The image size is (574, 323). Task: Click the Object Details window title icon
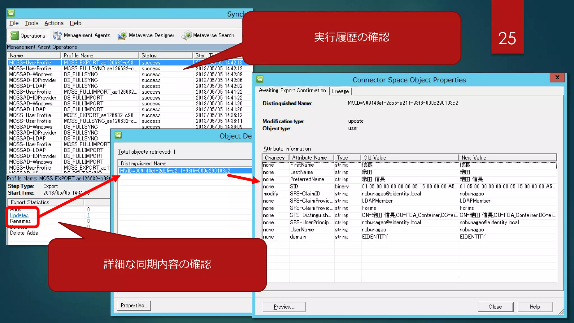coord(118,136)
